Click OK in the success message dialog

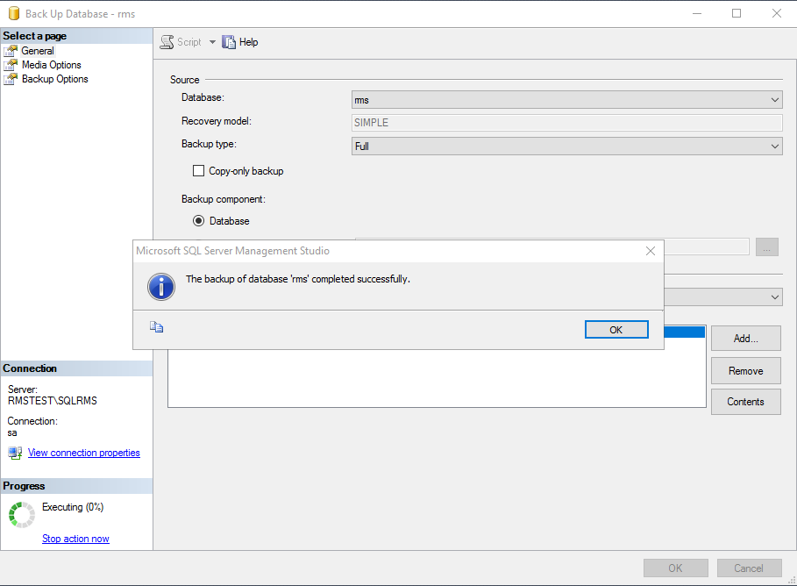(x=616, y=330)
